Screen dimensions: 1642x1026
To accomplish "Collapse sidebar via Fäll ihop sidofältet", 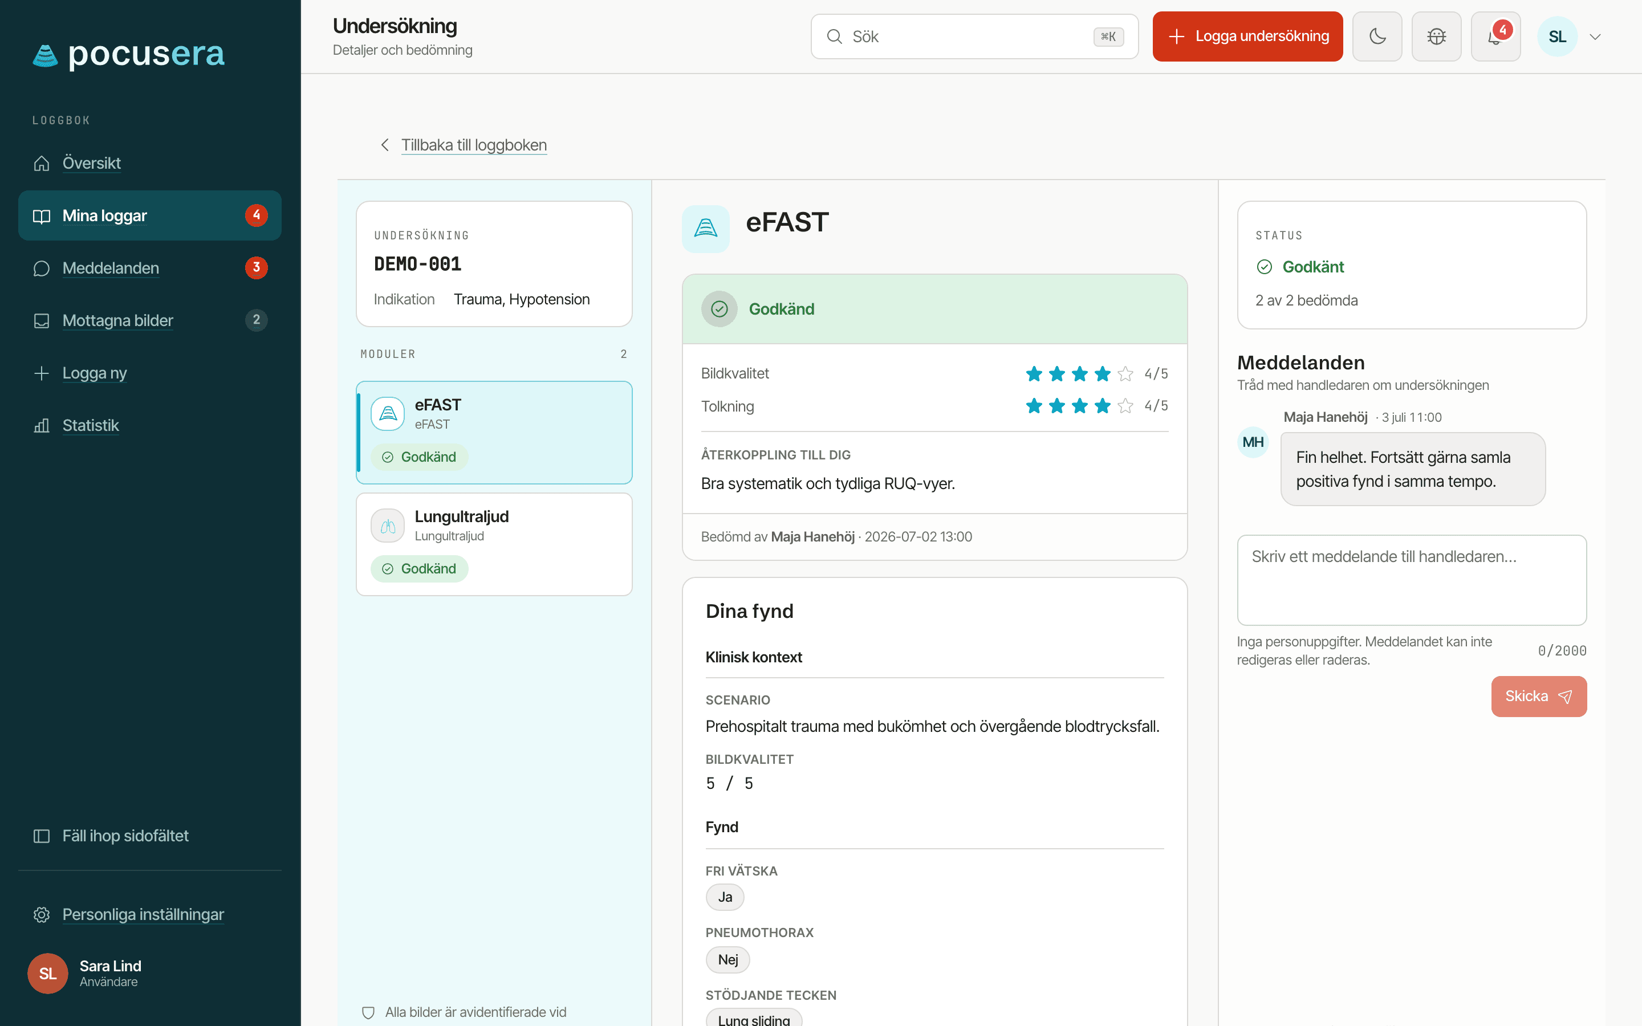I will point(149,835).
